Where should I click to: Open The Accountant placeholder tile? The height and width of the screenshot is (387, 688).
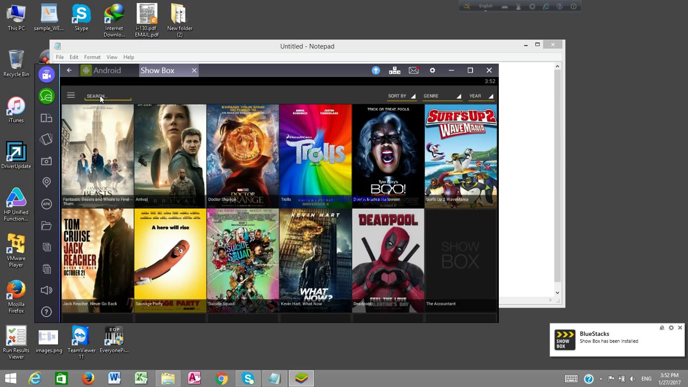[461, 260]
